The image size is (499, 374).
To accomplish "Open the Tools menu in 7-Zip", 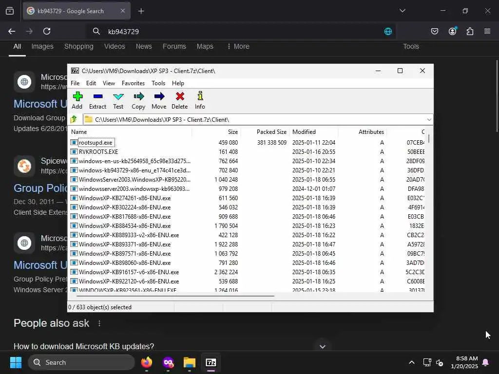I will point(158,83).
